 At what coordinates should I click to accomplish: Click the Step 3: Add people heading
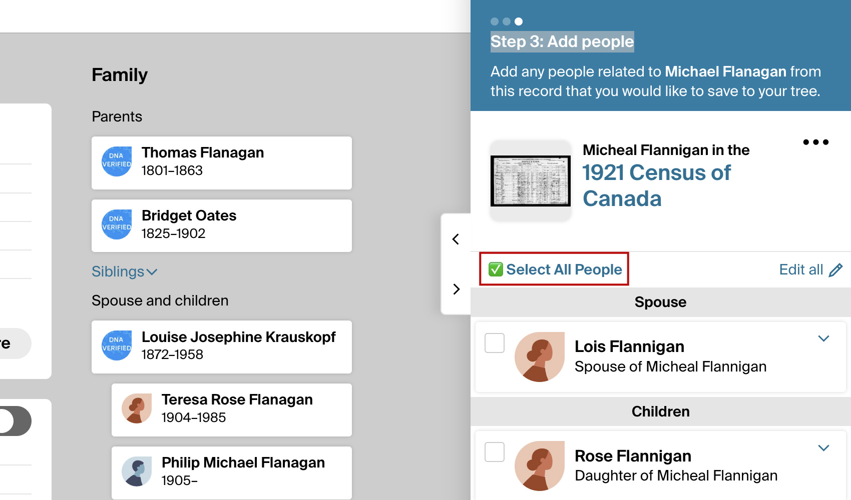pos(562,41)
